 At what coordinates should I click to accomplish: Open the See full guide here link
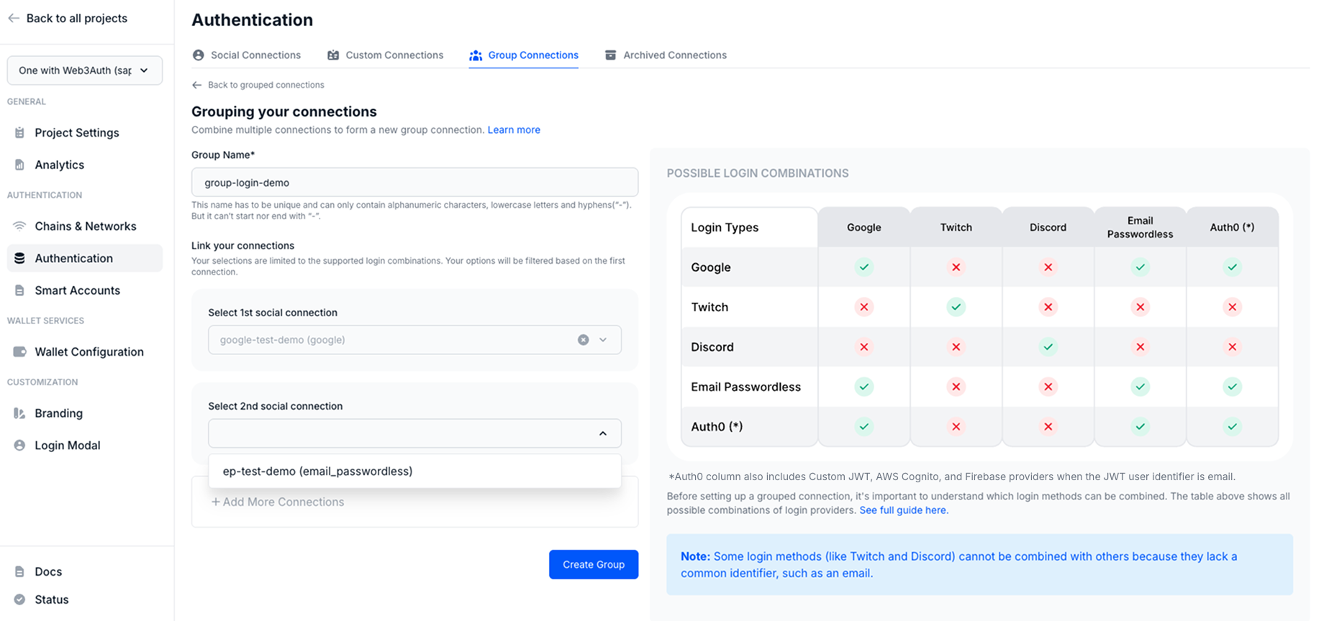[904, 510]
